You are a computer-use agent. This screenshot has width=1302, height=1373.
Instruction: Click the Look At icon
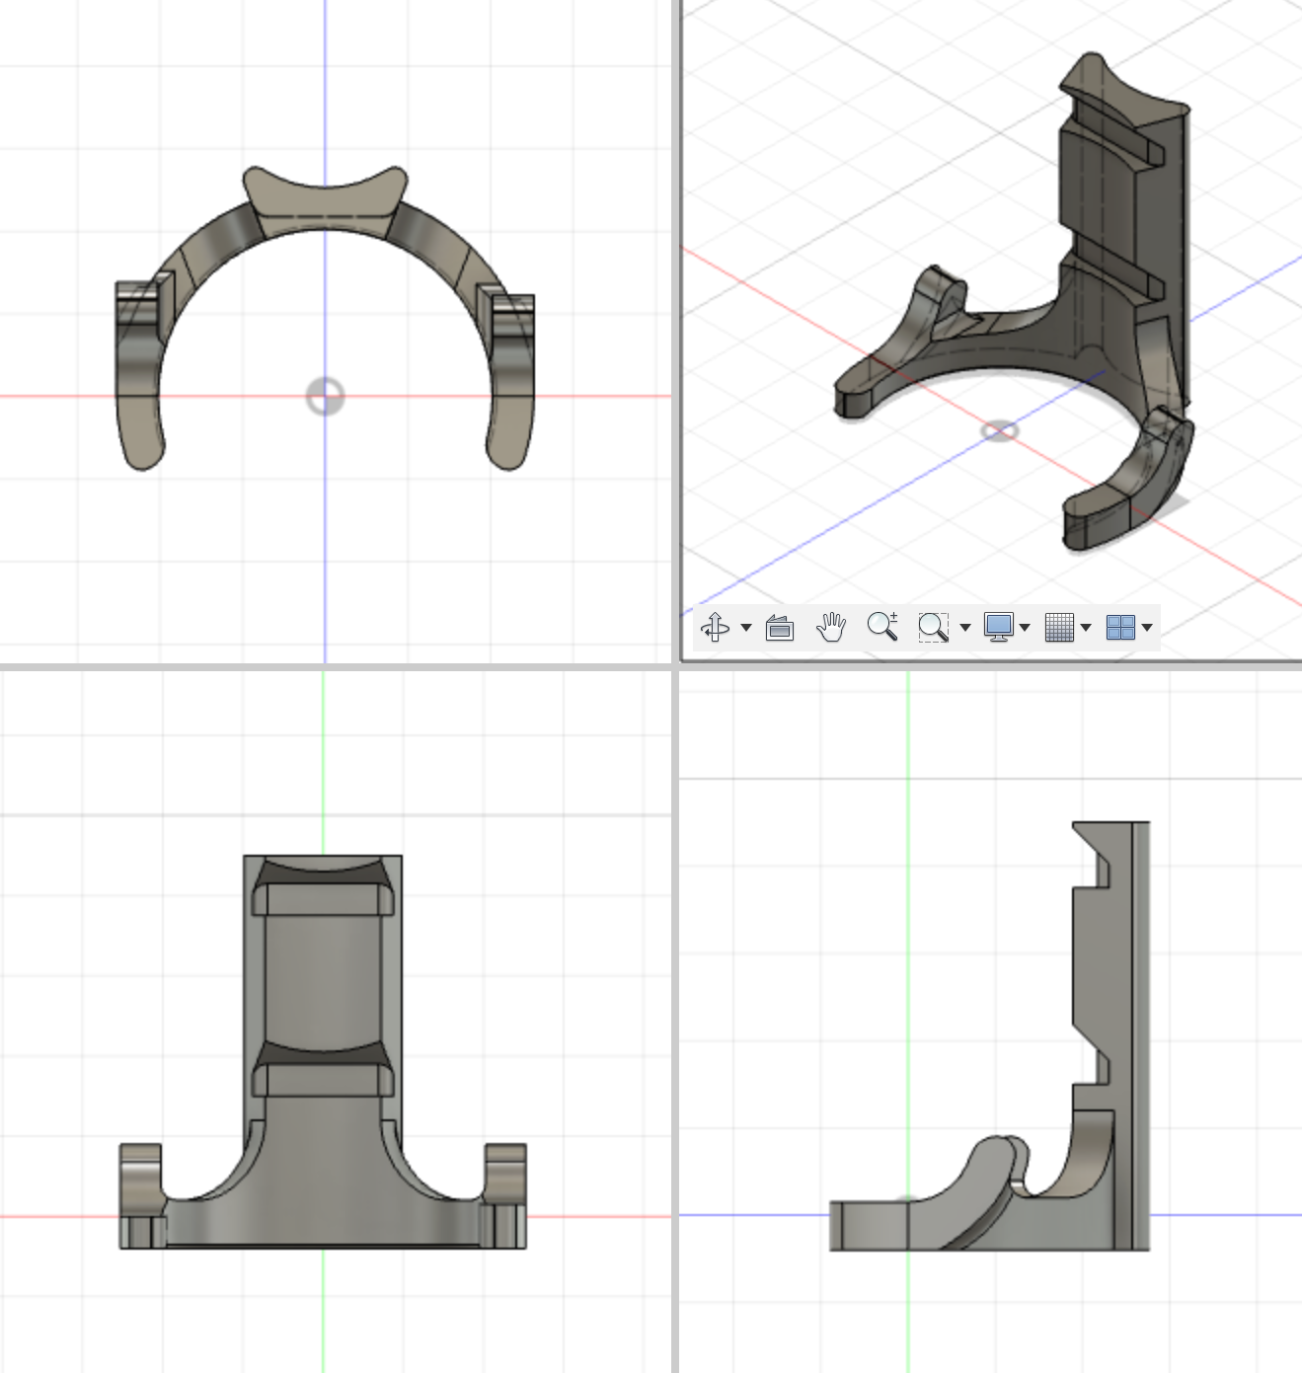tap(780, 627)
